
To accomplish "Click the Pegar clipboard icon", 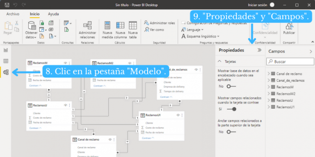I will tap(8, 26).
